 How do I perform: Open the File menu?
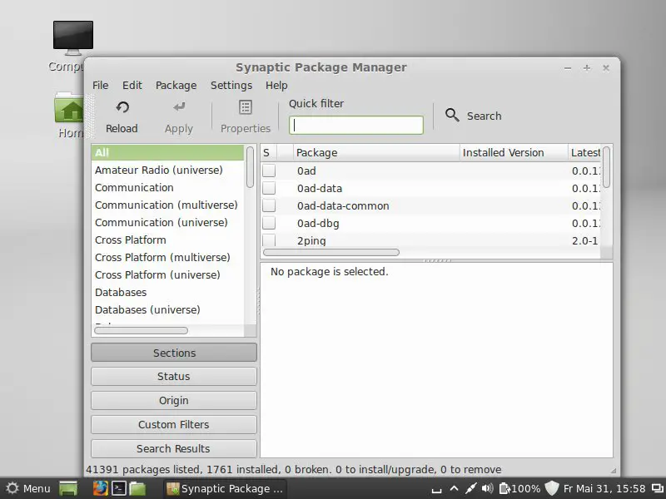coord(100,86)
